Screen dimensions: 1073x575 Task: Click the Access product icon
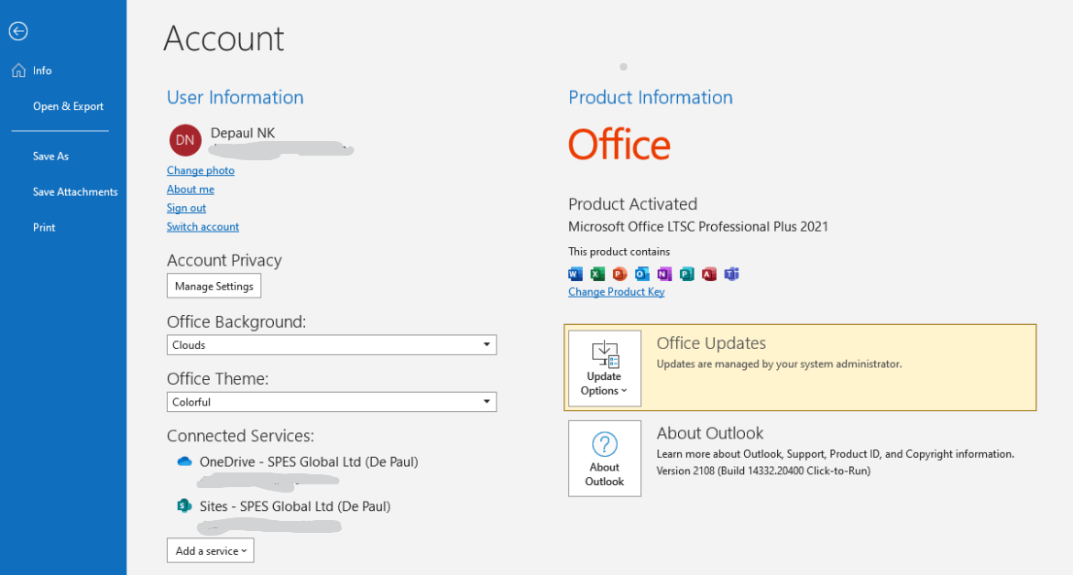pyautogui.click(x=708, y=273)
